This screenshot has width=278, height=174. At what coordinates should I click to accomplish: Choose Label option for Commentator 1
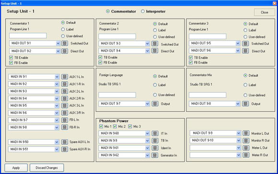click(63, 29)
